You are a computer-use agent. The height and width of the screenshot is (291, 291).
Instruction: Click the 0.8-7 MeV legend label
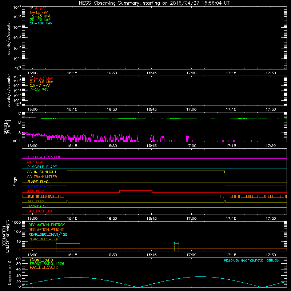tap(40, 85)
